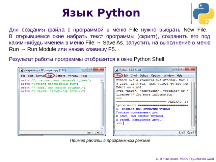Click the first print line in editor
This screenshot has height=162, width=216.
56,80
